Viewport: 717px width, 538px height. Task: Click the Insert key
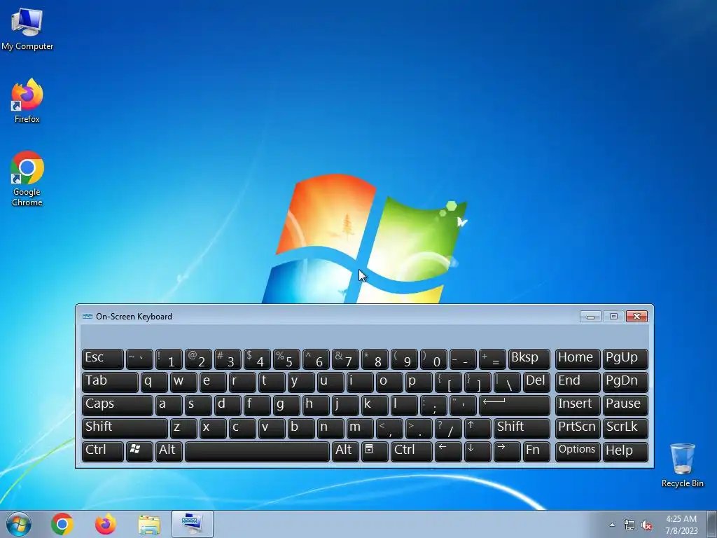pos(578,406)
